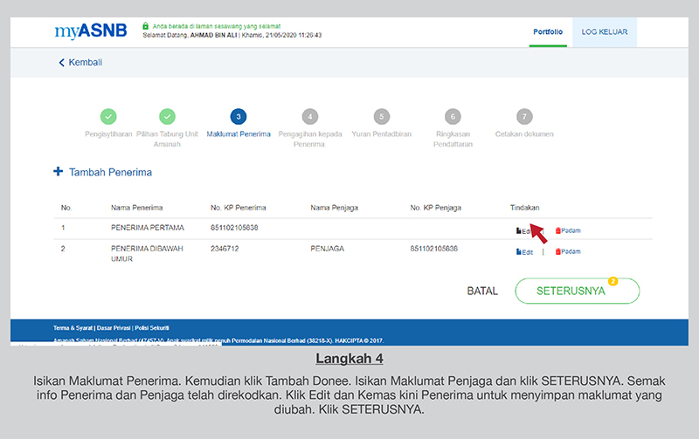699x439 pixels.
Task: Go to step 2 Pilihan Tabung Unit Amanah
Action: pyautogui.click(x=169, y=116)
